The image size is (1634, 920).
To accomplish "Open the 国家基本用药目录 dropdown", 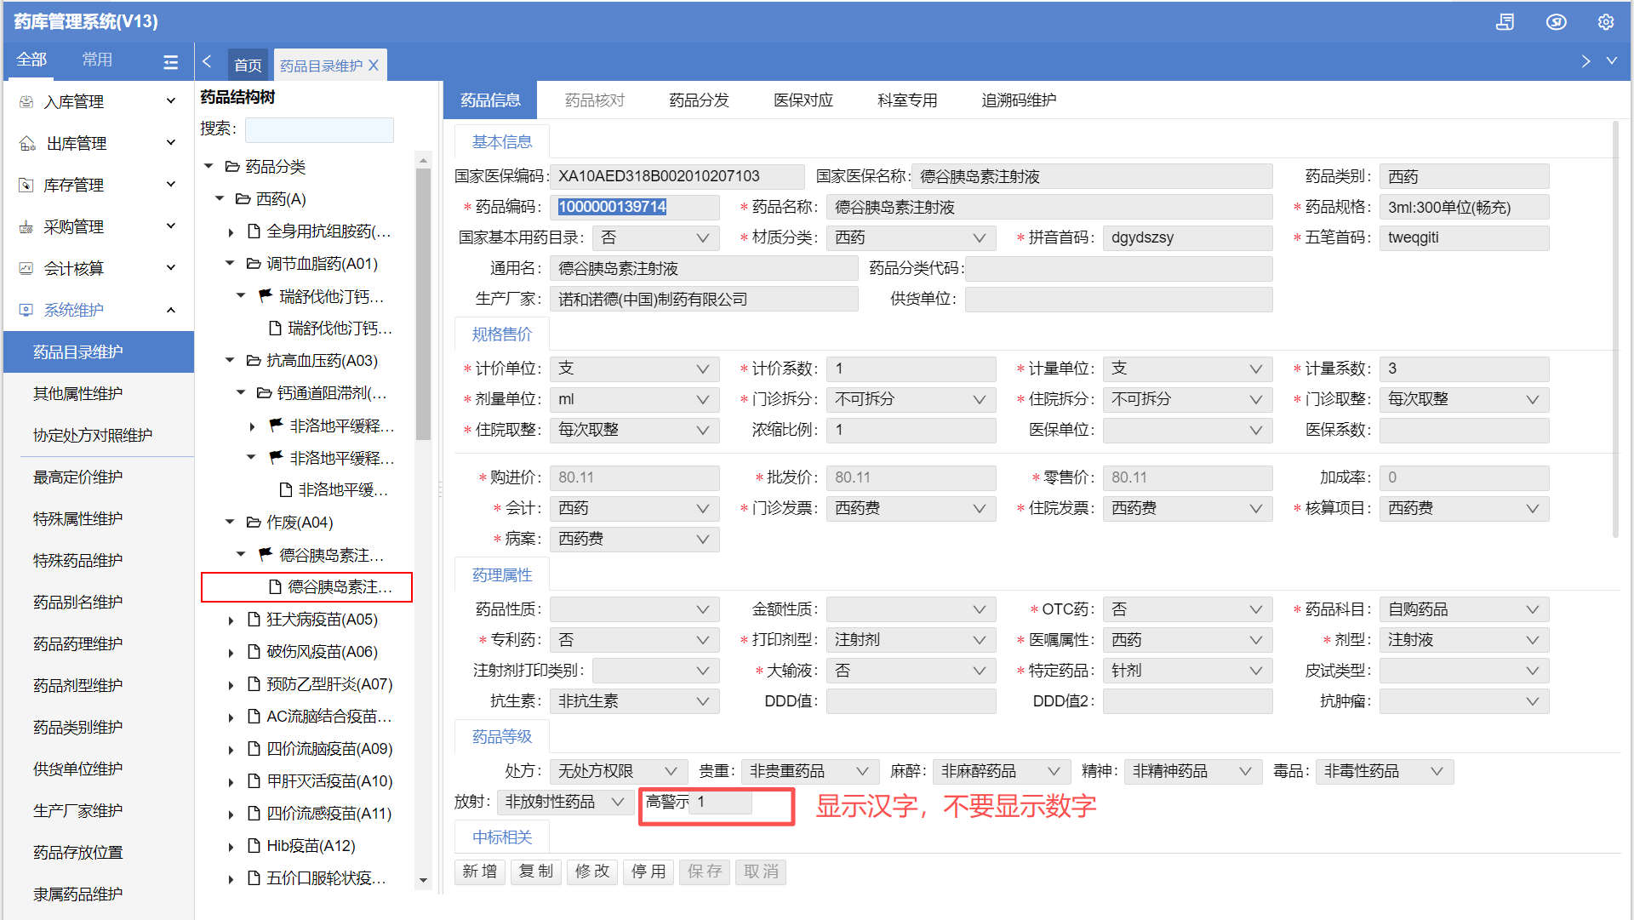I will (702, 237).
